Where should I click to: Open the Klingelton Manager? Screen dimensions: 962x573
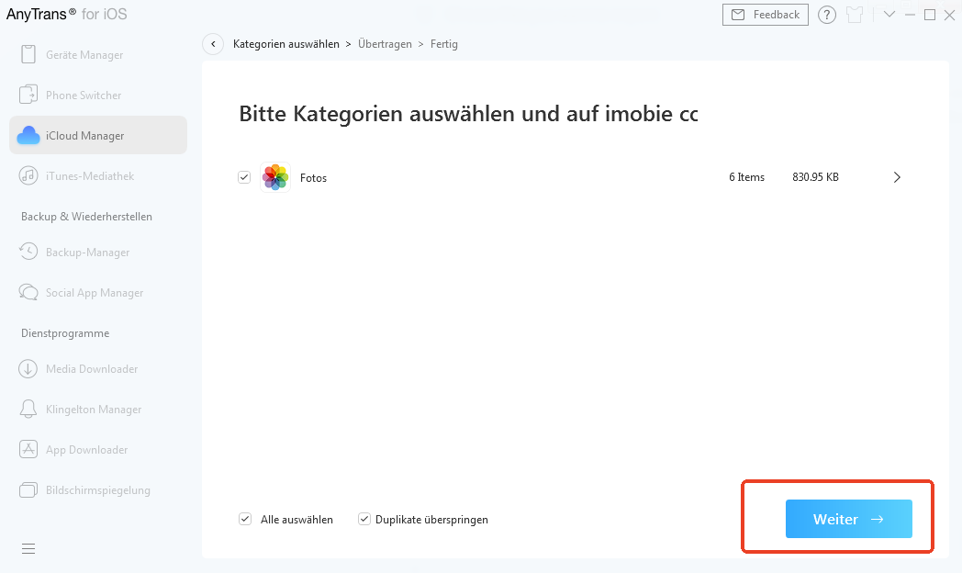pos(92,409)
